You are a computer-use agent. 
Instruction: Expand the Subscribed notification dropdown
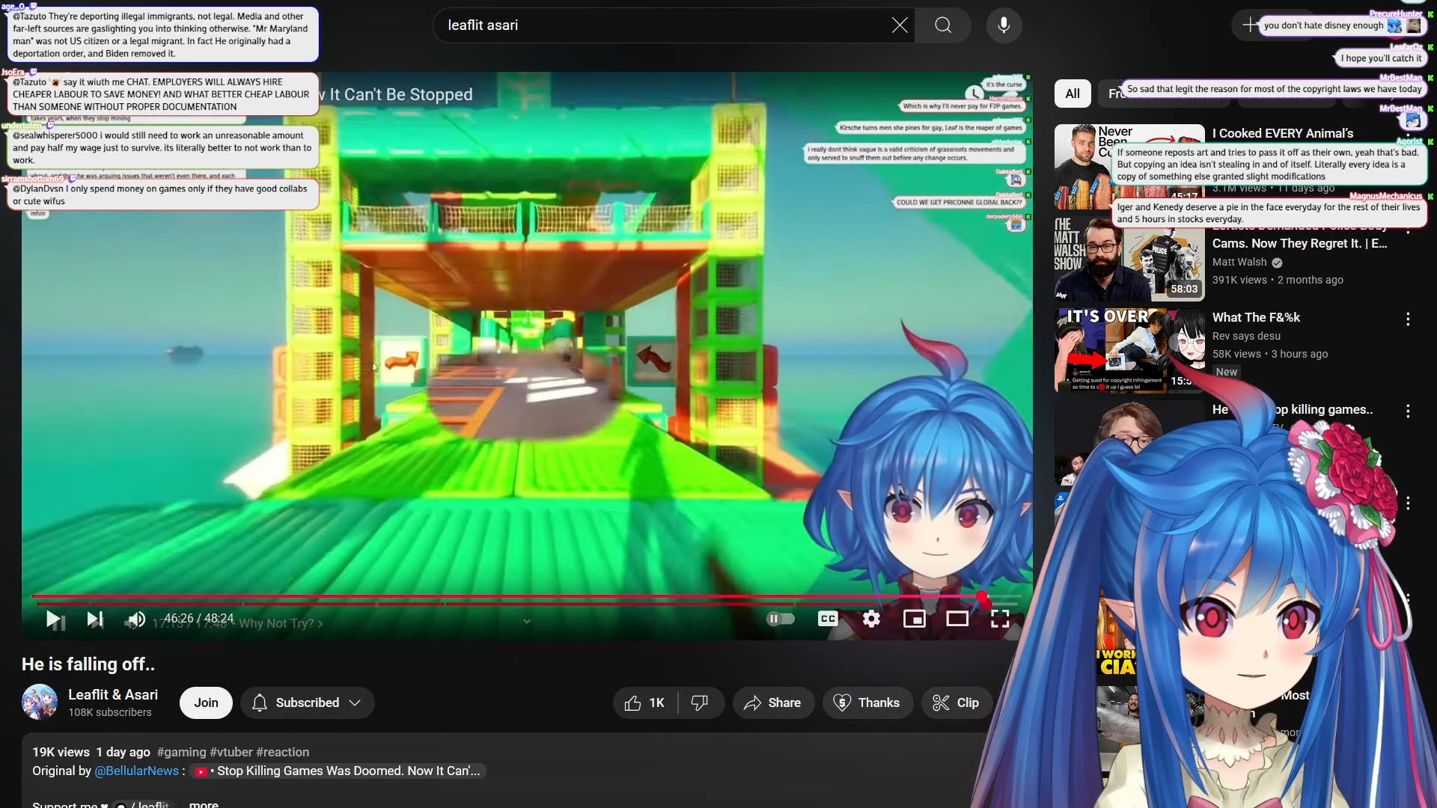click(307, 703)
